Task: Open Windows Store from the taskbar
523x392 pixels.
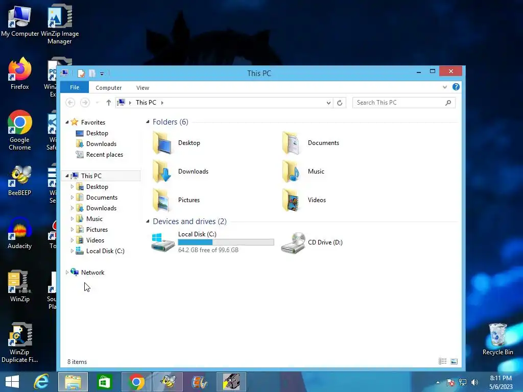Action: point(104,382)
